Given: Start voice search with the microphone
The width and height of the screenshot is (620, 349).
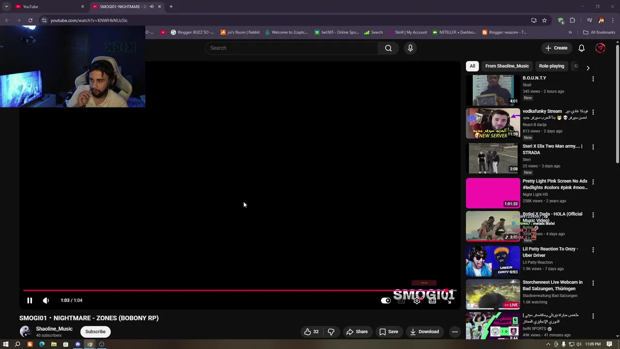Looking at the screenshot, I should (410, 48).
